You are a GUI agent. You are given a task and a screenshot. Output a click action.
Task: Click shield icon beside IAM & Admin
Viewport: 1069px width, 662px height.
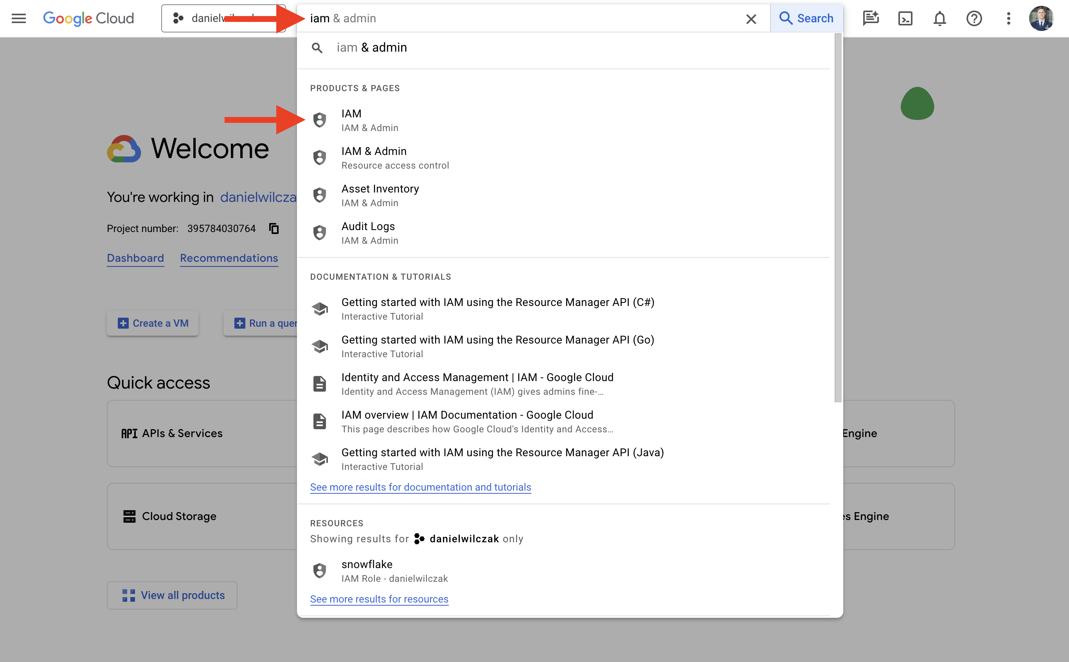(320, 158)
